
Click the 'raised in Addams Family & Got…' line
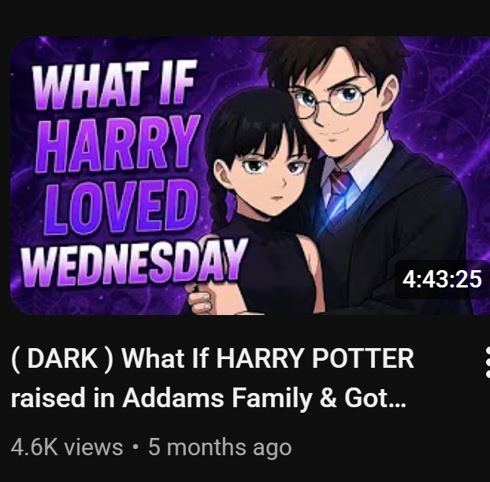click(209, 398)
